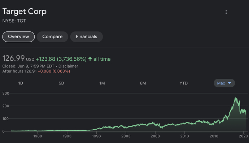The image size is (249, 143).
Task: Open the three-dot more options menu
Action: coord(226,12)
